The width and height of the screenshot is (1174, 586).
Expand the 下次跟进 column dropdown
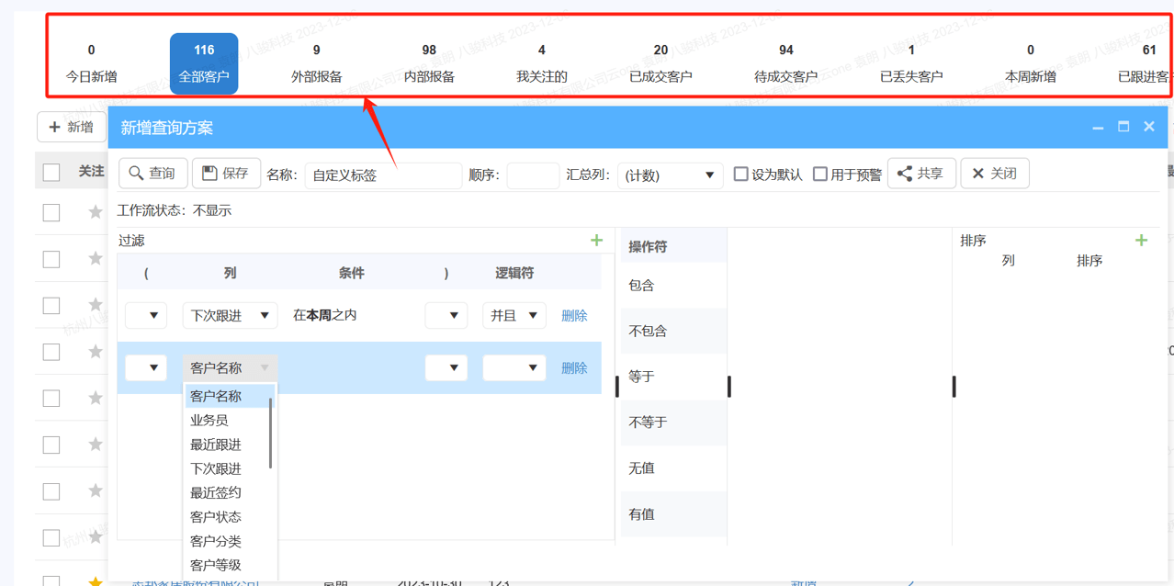click(230, 315)
